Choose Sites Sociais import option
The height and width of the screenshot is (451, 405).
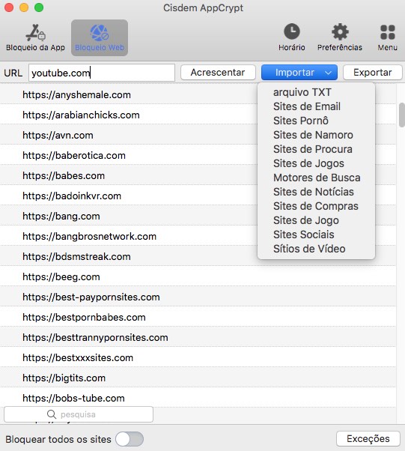point(303,234)
